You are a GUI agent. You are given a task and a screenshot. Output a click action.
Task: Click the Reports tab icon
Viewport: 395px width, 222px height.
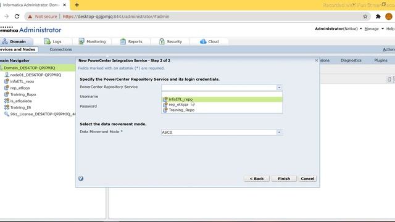123,41
